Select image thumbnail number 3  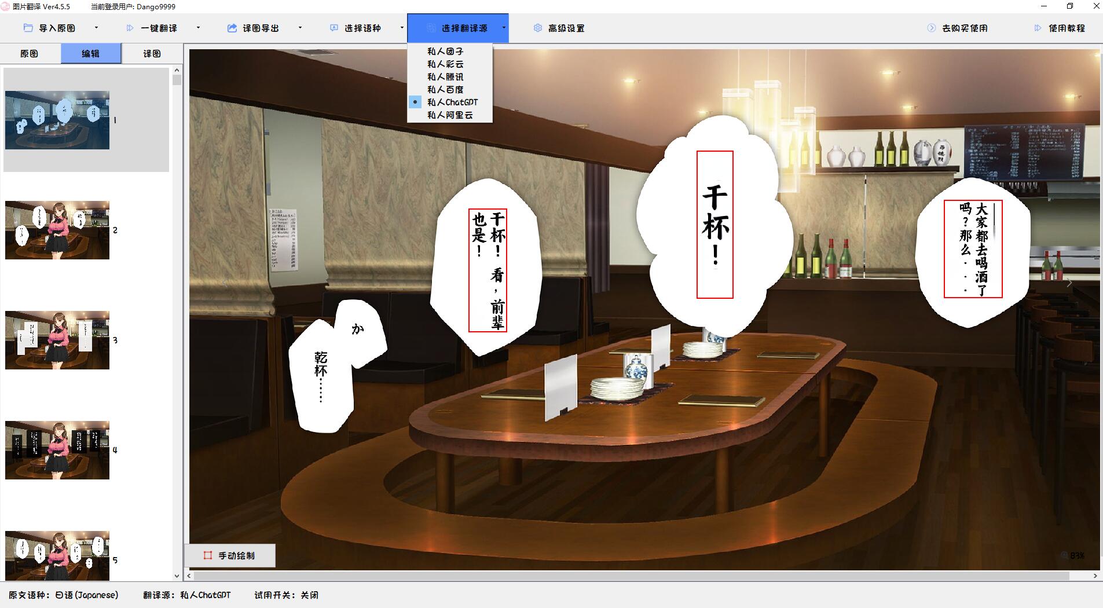point(57,340)
